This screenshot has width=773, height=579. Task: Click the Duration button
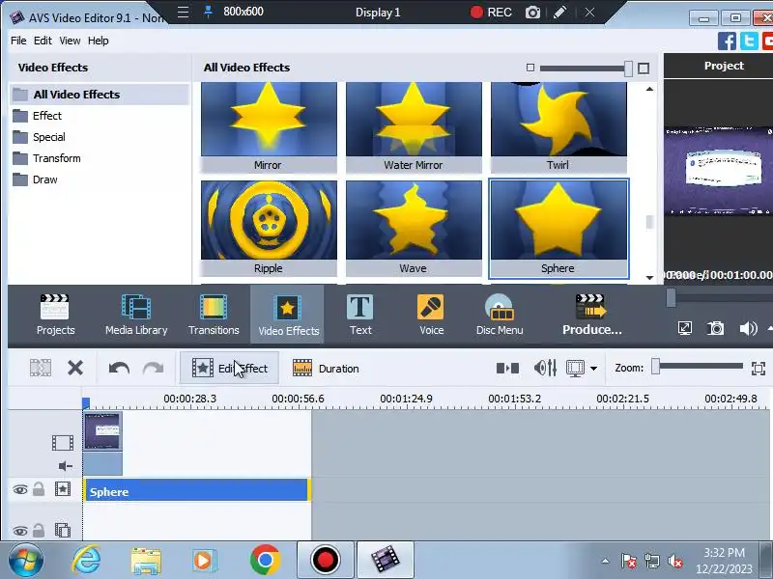click(x=326, y=369)
